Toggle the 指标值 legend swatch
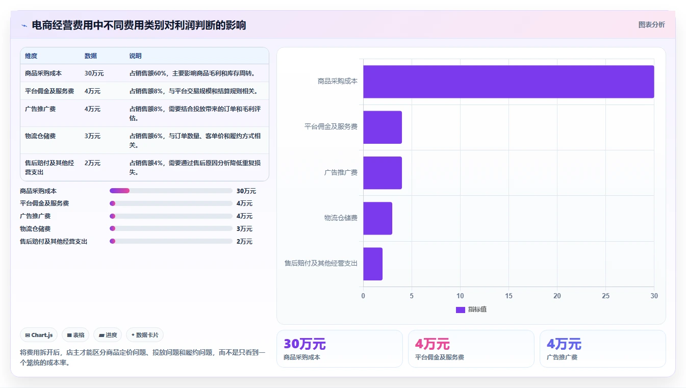The width and height of the screenshot is (686, 388). coord(460,309)
